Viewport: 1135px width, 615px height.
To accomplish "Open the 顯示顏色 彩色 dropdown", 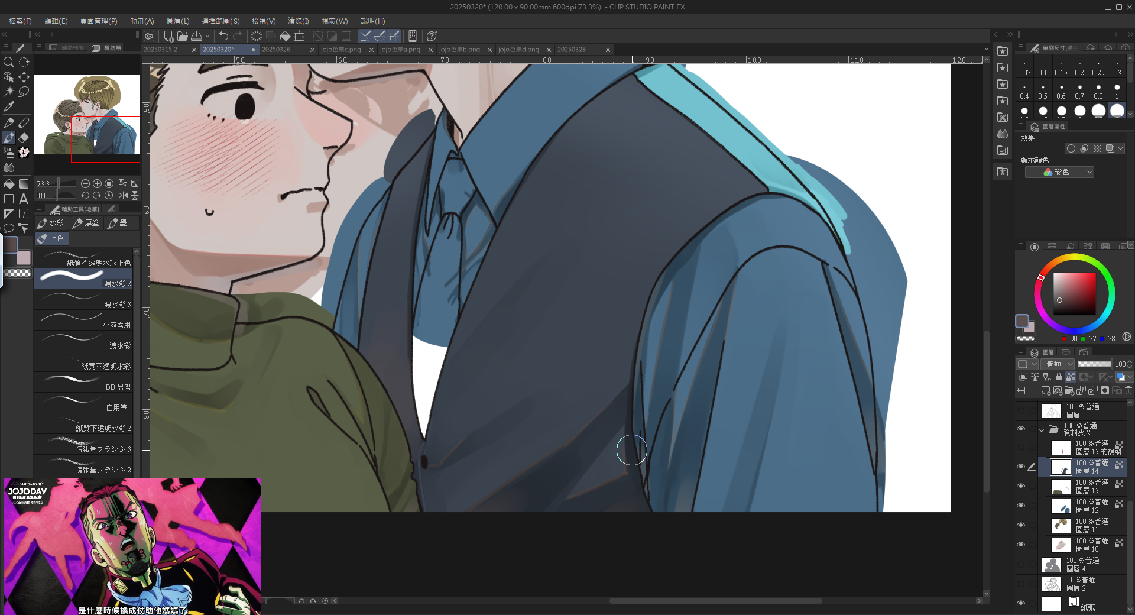I will point(1059,172).
